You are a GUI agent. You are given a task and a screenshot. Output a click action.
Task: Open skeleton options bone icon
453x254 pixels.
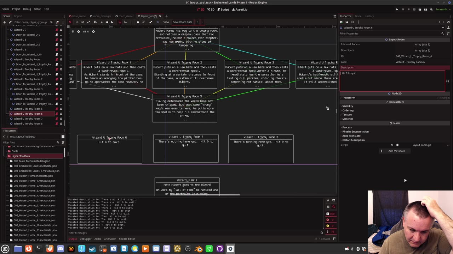(151, 22)
